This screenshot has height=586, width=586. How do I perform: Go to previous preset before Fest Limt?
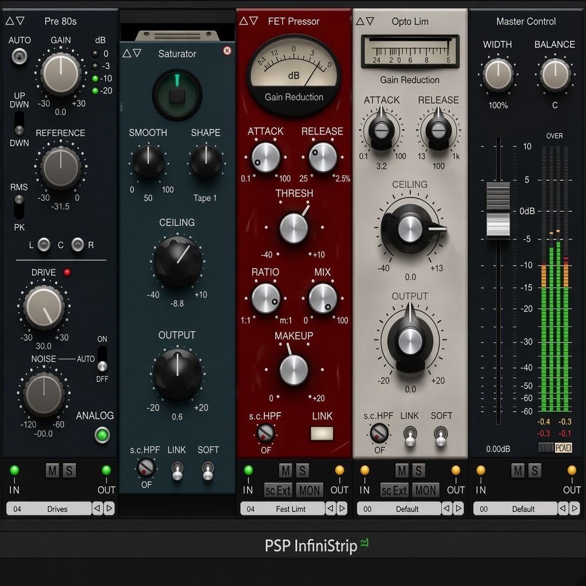tap(330, 509)
